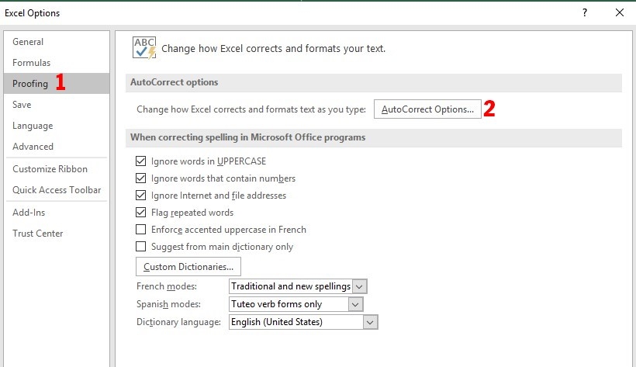
Task: Open the French modes dropdown arrow
Action: point(359,286)
